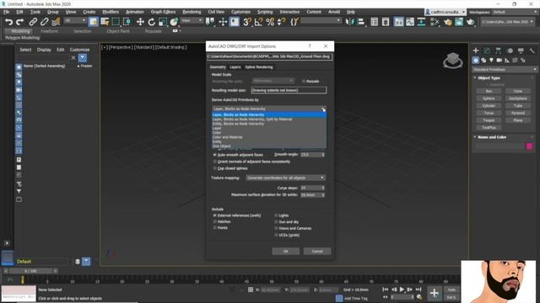
Task: Click Cancel in import options dialog
Action: [x=317, y=252]
